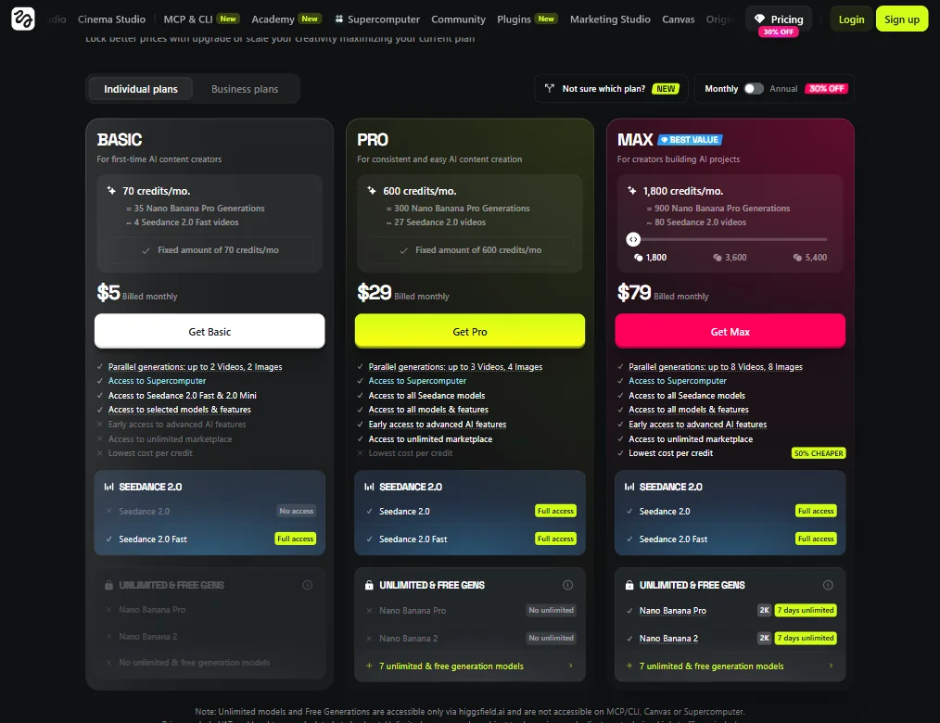Viewport: 940px width, 723px height.
Task: Open Max 'Early access to advanced AI features' link
Action: [698, 425]
